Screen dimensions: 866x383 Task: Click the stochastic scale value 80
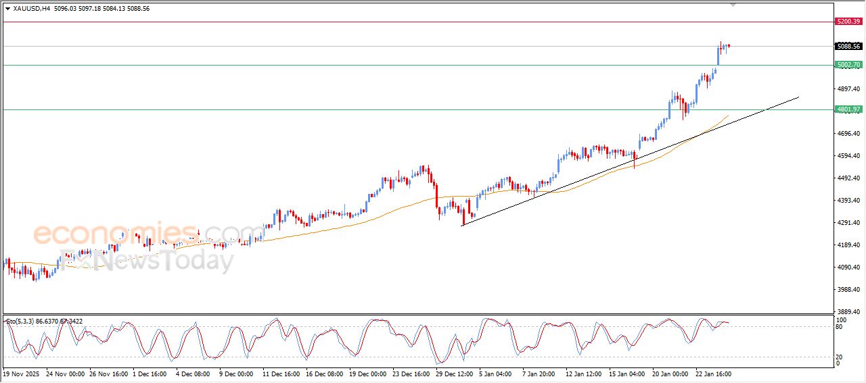point(840,327)
